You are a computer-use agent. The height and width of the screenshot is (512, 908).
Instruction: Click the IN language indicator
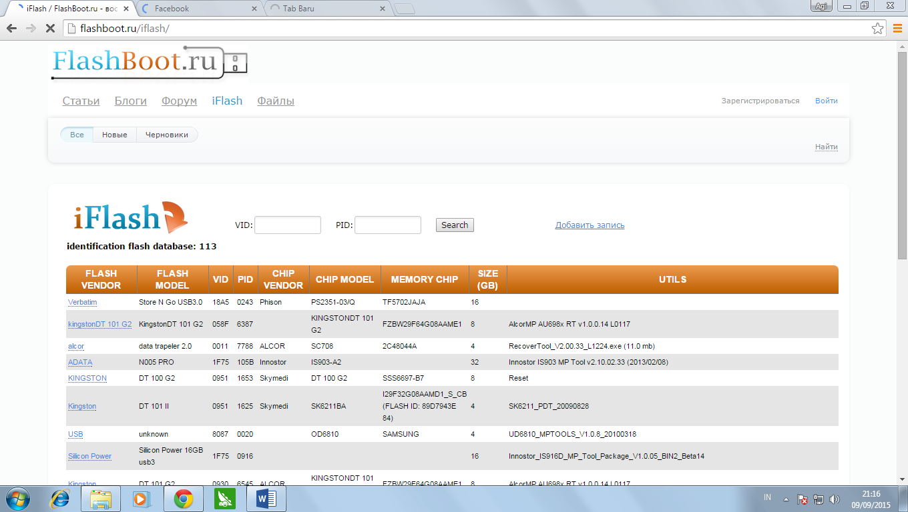pos(767,498)
